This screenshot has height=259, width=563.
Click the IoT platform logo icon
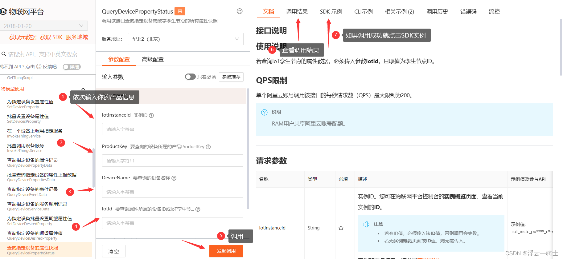click(x=3, y=12)
